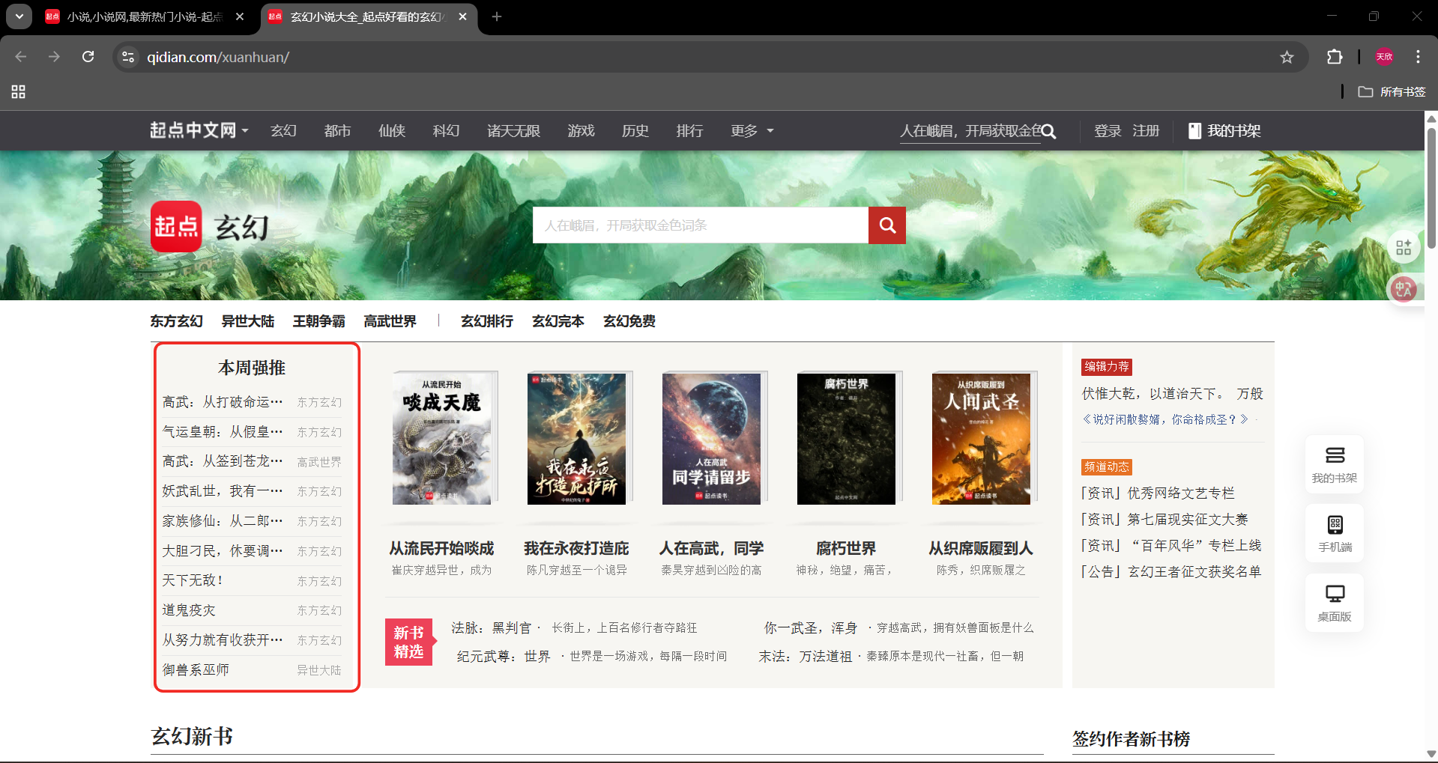Open 道鬼疫灾 in 本周强推 list
The image size is (1438, 763).
[189, 610]
